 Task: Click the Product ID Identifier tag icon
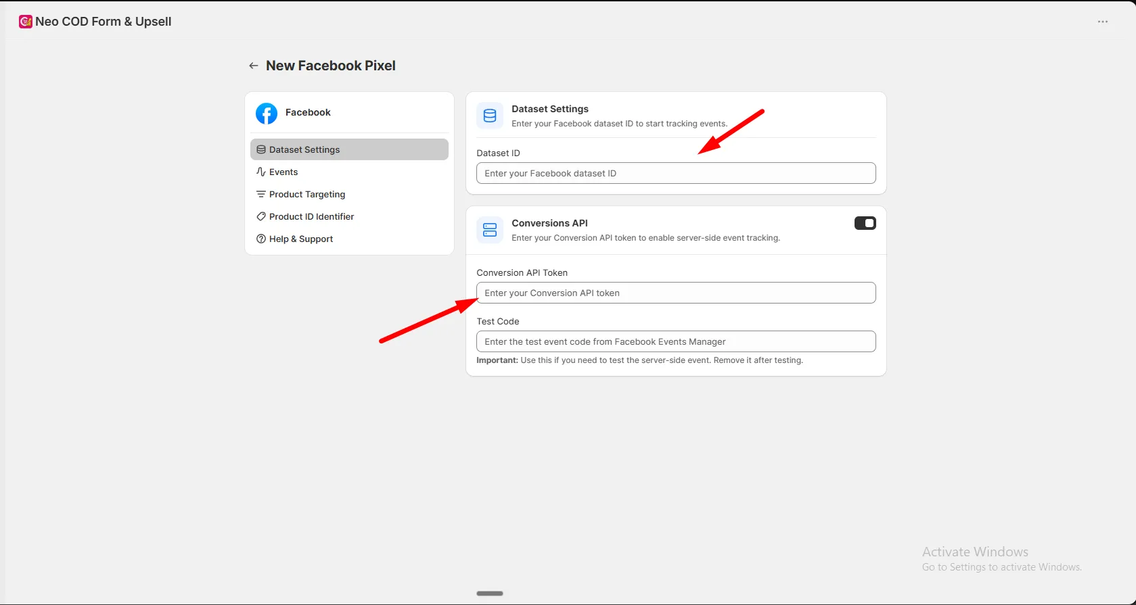point(261,216)
